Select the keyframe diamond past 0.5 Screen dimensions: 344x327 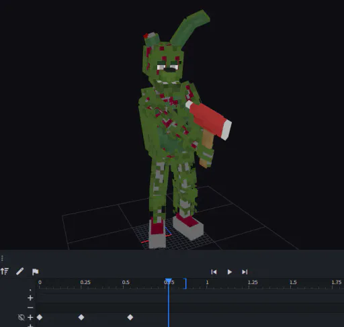[130, 317]
